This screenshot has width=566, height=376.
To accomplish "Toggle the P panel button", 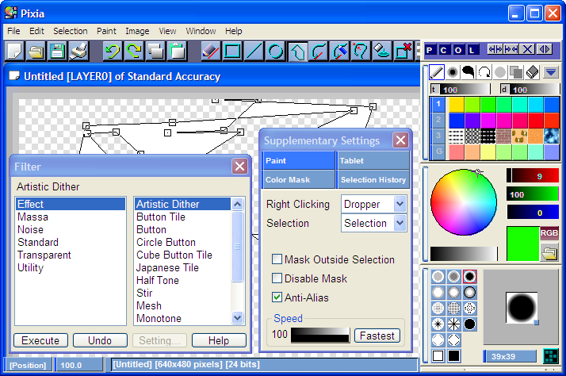I will pyautogui.click(x=430, y=50).
